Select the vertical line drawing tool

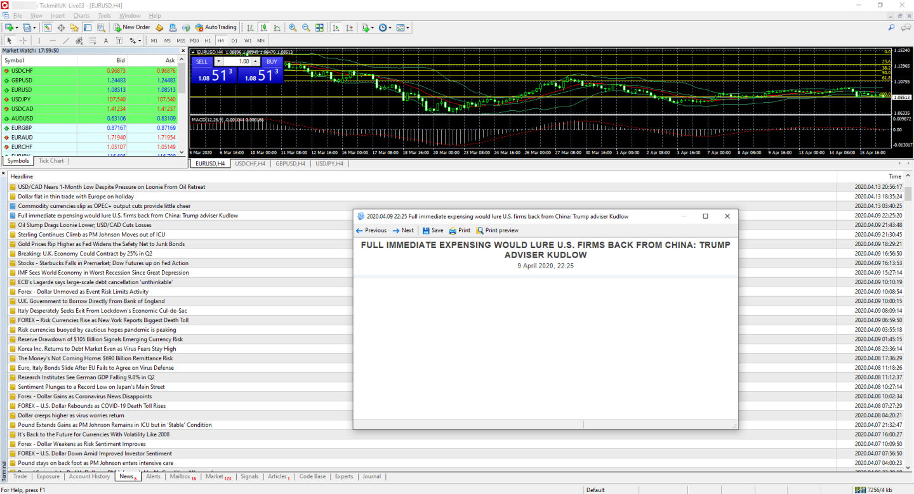39,41
